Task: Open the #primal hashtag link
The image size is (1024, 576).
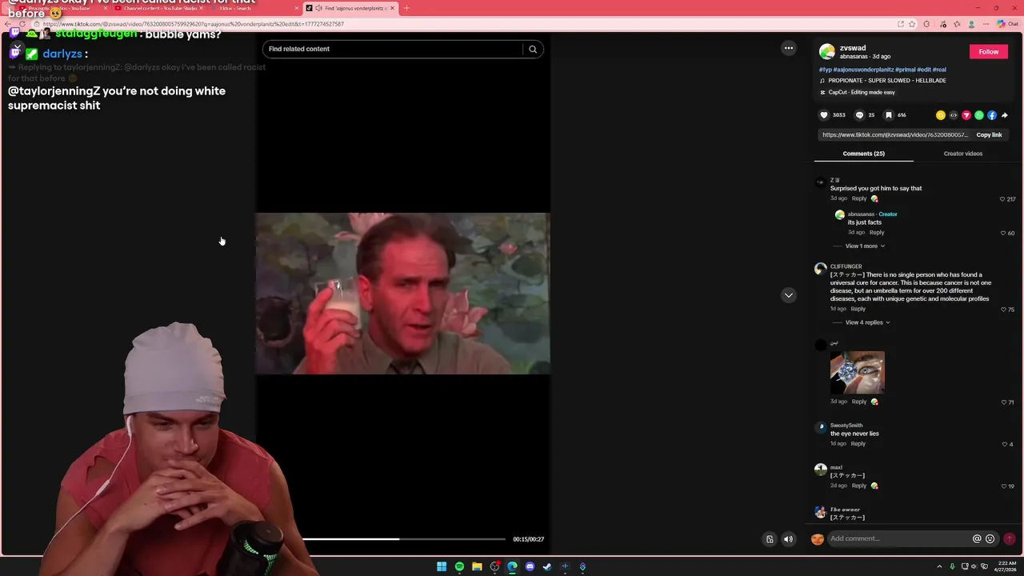Action: click(906, 70)
